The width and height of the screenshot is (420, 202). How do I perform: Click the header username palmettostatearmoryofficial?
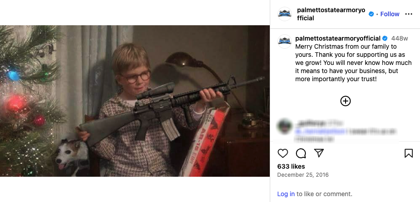click(x=331, y=14)
